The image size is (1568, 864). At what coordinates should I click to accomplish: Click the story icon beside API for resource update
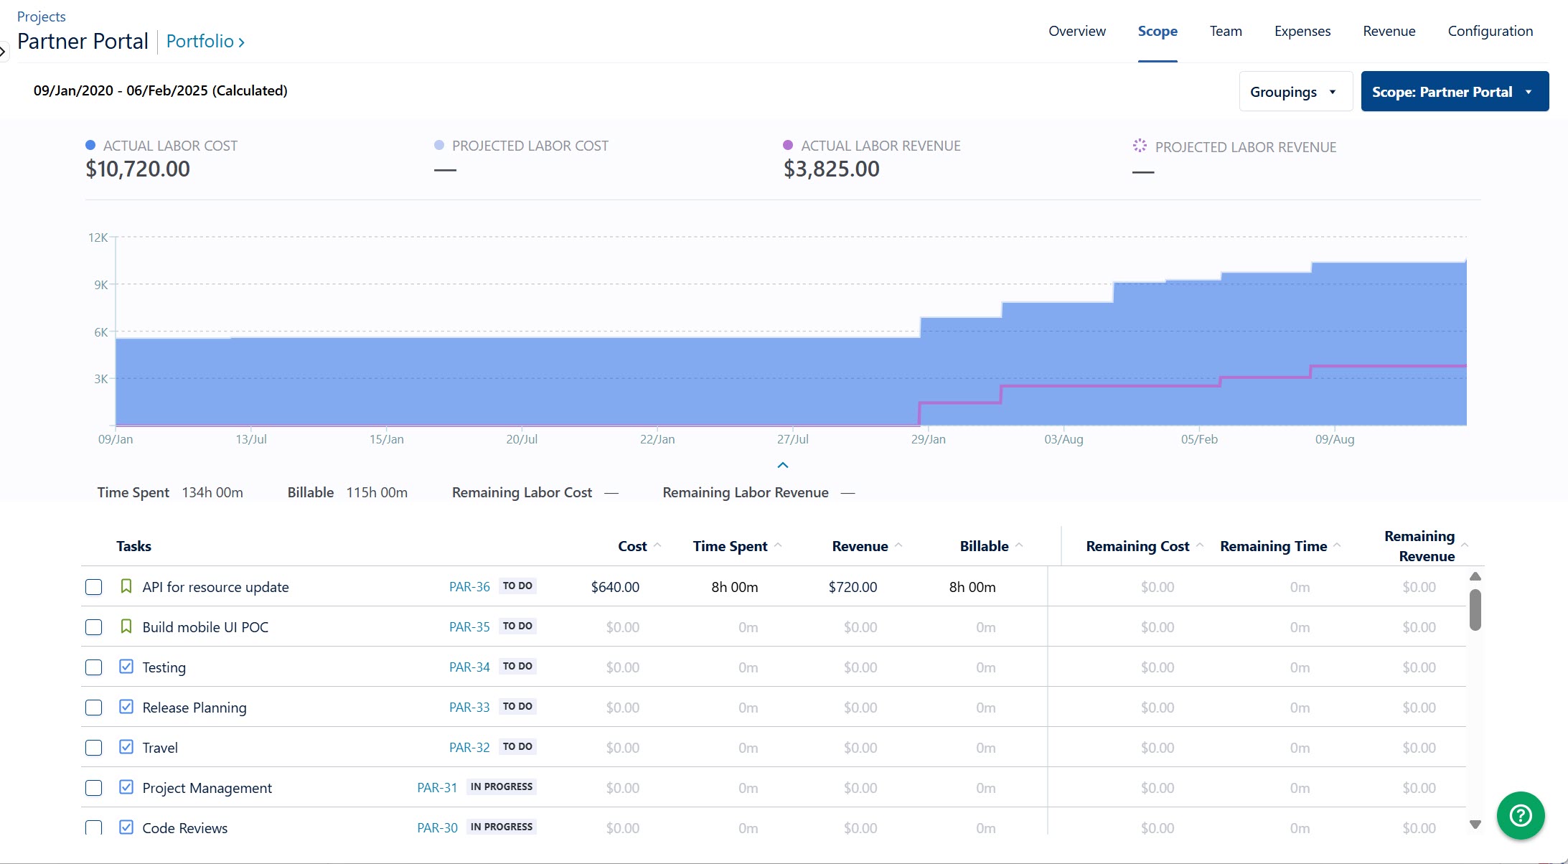pyautogui.click(x=126, y=586)
